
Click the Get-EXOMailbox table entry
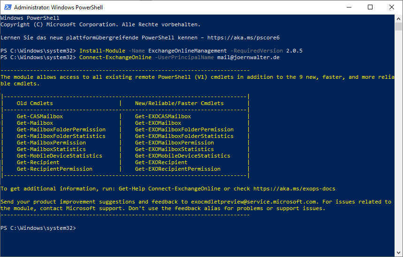click(x=158, y=123)
